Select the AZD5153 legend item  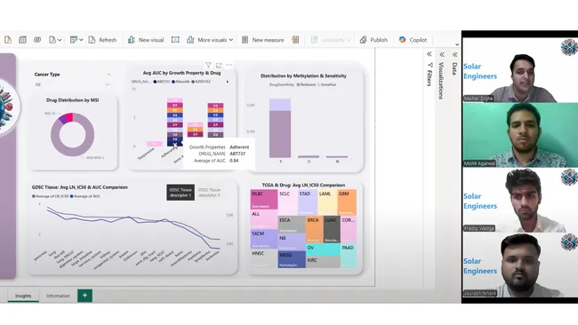pyautogui.click(x=201, y=82)
